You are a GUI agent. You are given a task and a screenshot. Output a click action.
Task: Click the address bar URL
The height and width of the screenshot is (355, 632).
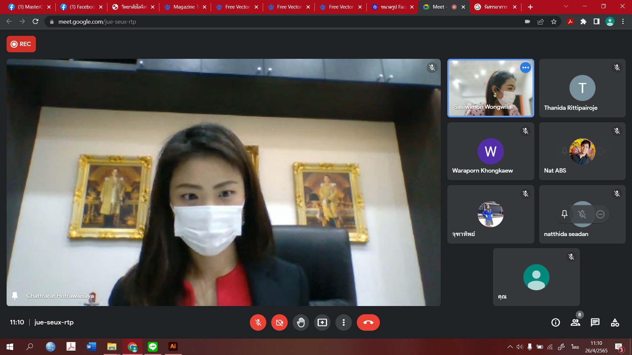point(97,22)
